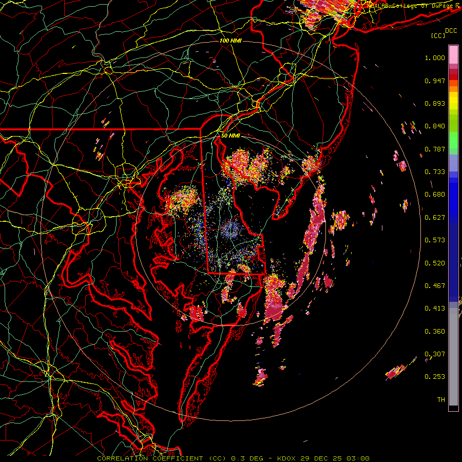This screenshot has height=462, width=462.
Task: Click the gray low-CC cluster at the radar center
Action: click(x=230, y=230)
